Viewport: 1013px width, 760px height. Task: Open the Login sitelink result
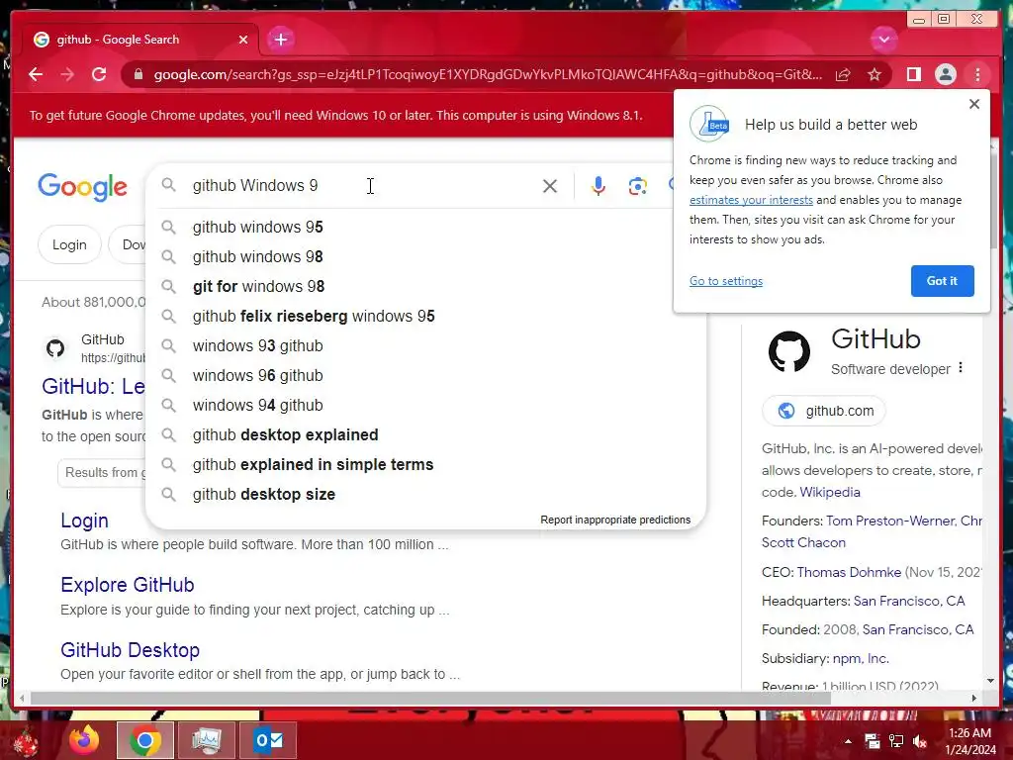click(84, 521)
